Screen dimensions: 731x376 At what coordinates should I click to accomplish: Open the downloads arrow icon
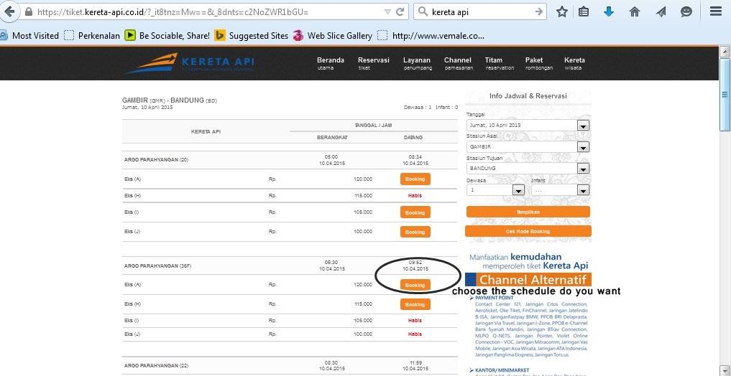click(x=608, y=12)
